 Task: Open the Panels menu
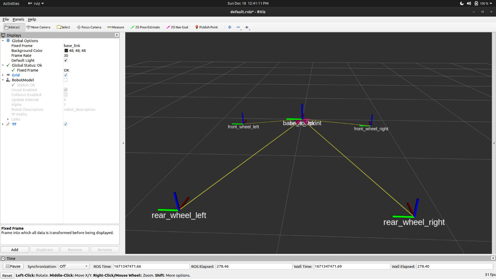click(x=18, y=19)
